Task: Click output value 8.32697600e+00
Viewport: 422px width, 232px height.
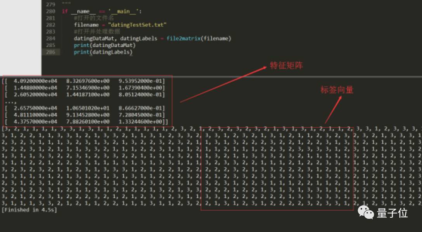Action: point(88,81)
